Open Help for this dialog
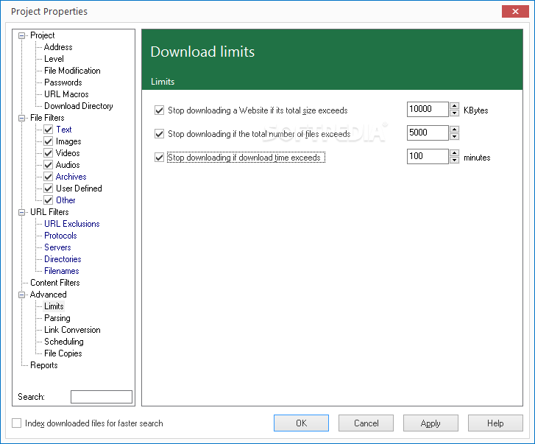The height and width of the screenshot is (444, 535). [x=495, y=423]
